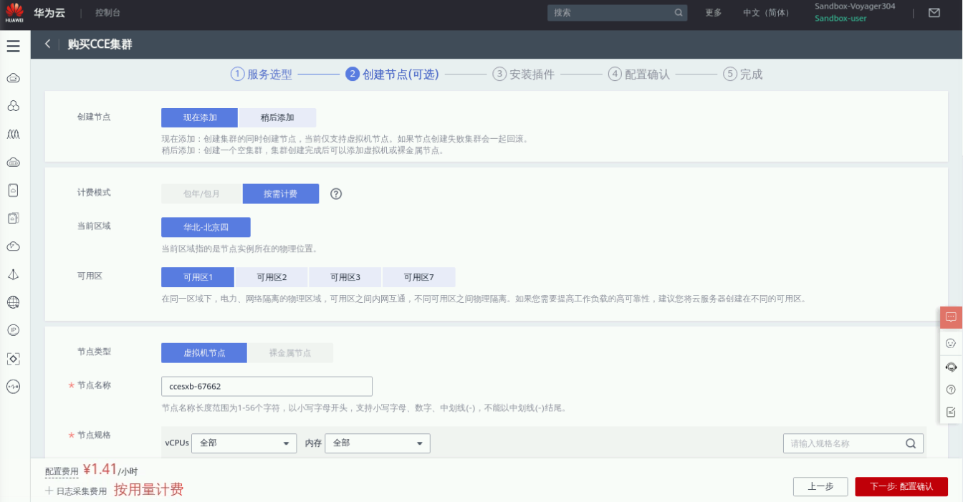Click the waveform circle sidebar icon

click(x=13, y=386)
